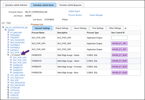Image resolution: width=145 pixels, height=100 pixels.
Task: Click the Right tree scroll button
Action: (9, 23)
